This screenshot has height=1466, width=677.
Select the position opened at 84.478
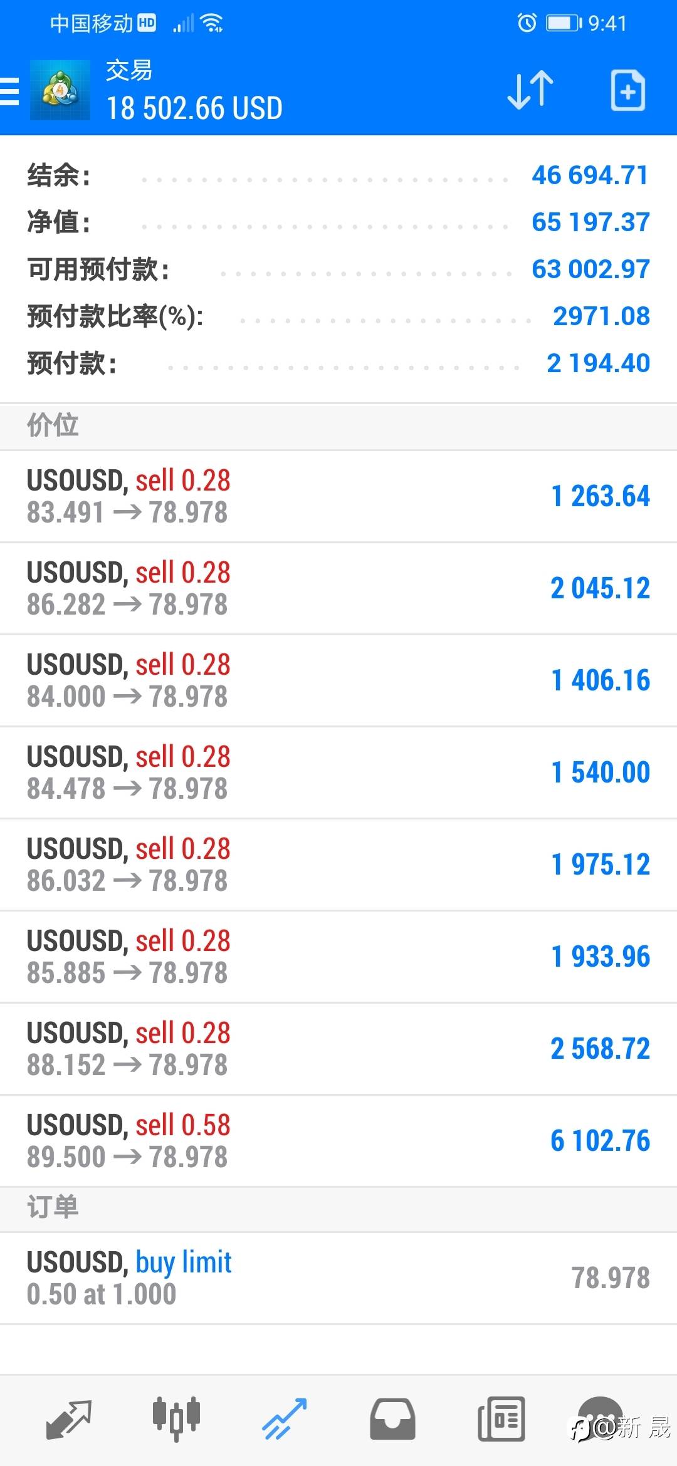pyautogui.click(x=338, y=772)
